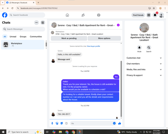
Task: Open the Chats options three-dot icon
Action: [36, 23]
